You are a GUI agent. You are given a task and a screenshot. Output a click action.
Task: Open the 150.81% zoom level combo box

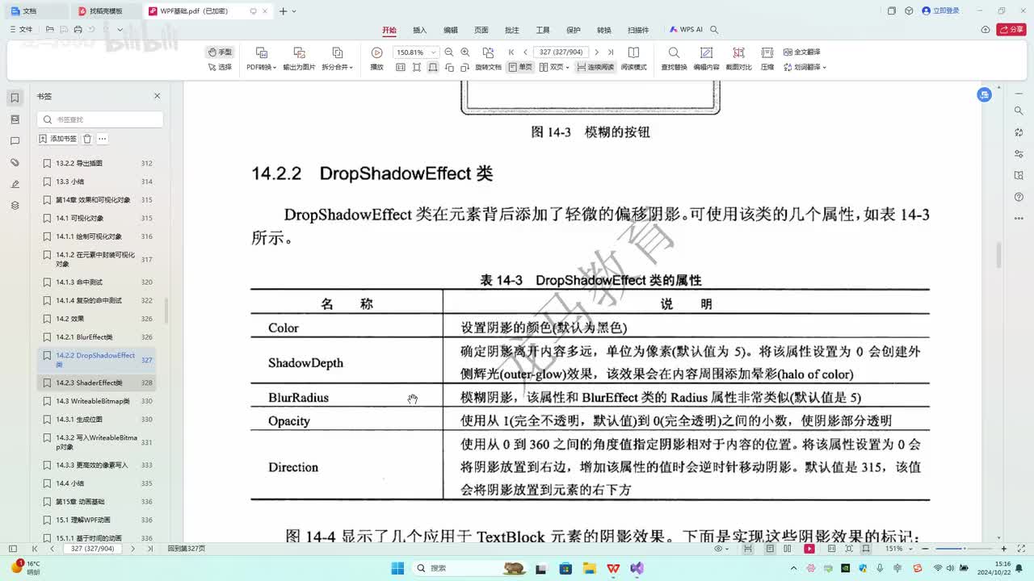(x=415, y=52)
